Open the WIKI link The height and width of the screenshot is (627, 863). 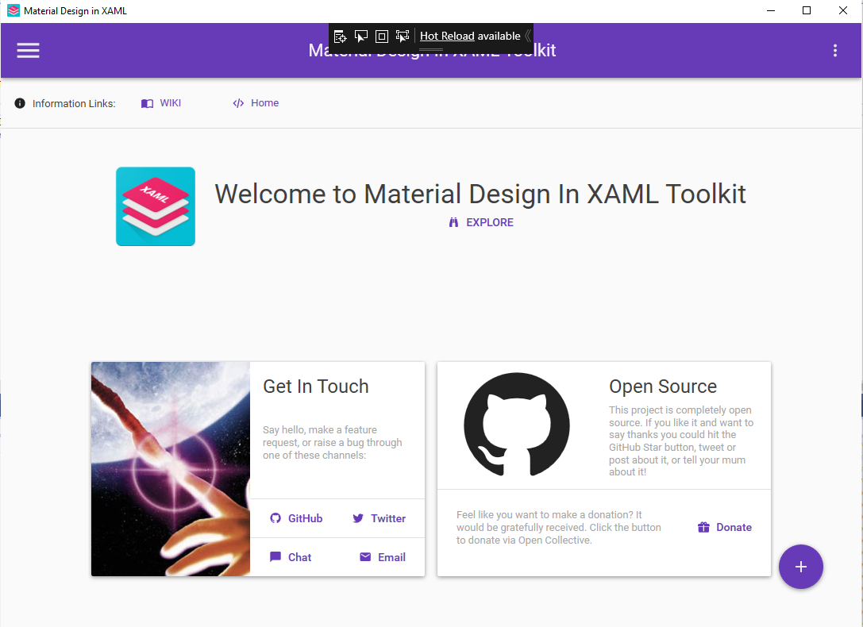pos(161,103)
